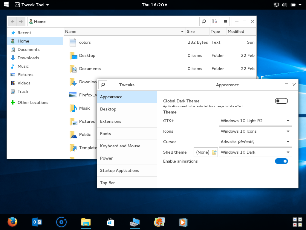
Task: Open the blue circular Groove-style icon in dock
Action: (x=61, y=222)
